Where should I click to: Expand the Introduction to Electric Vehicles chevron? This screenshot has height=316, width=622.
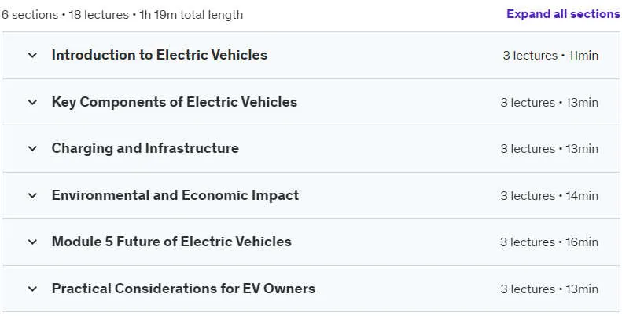click(x=32, y=56)
